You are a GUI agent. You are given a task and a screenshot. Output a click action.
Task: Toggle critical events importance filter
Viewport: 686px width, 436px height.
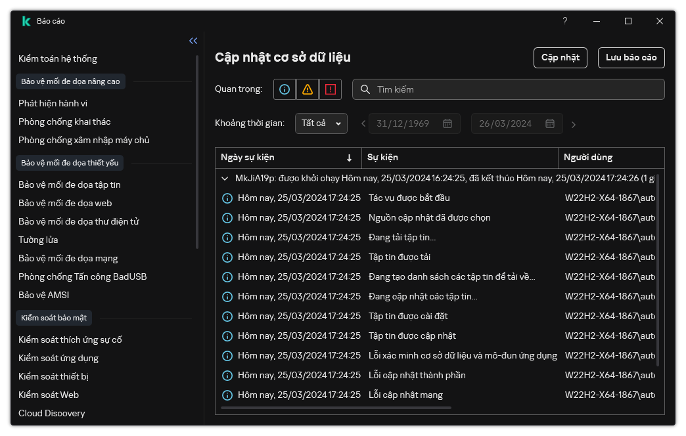[331, 89]
